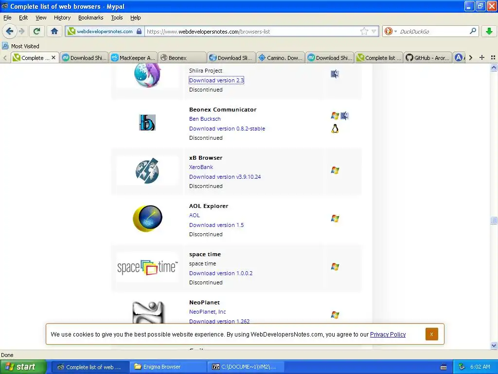This screenshot has width=498, height=374.
Task: Click the Mac platform icon for Shiira
Action: click(335, 74)
